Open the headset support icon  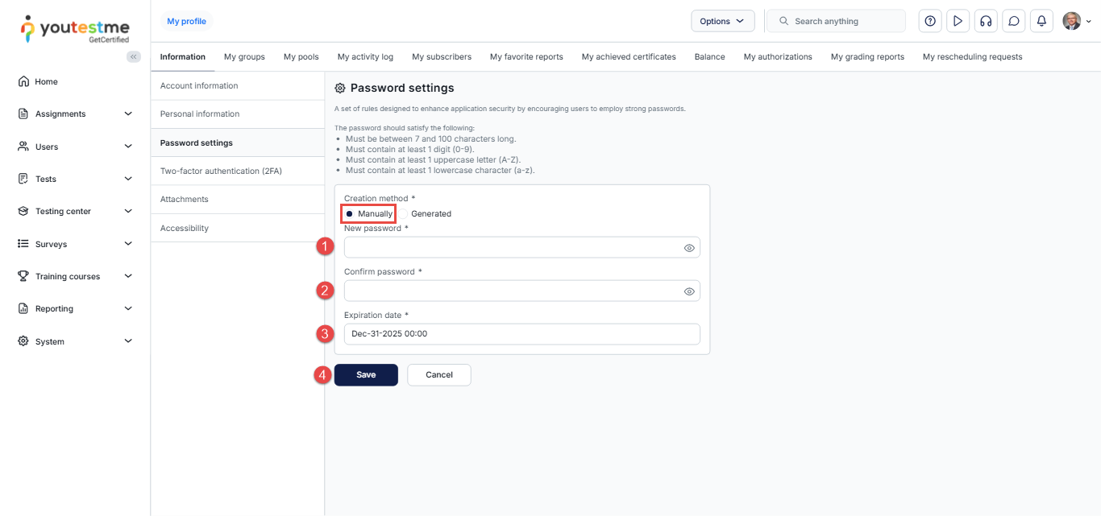coord(986,21)
